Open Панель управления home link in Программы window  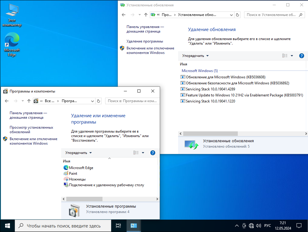click(x=28, y=115)
